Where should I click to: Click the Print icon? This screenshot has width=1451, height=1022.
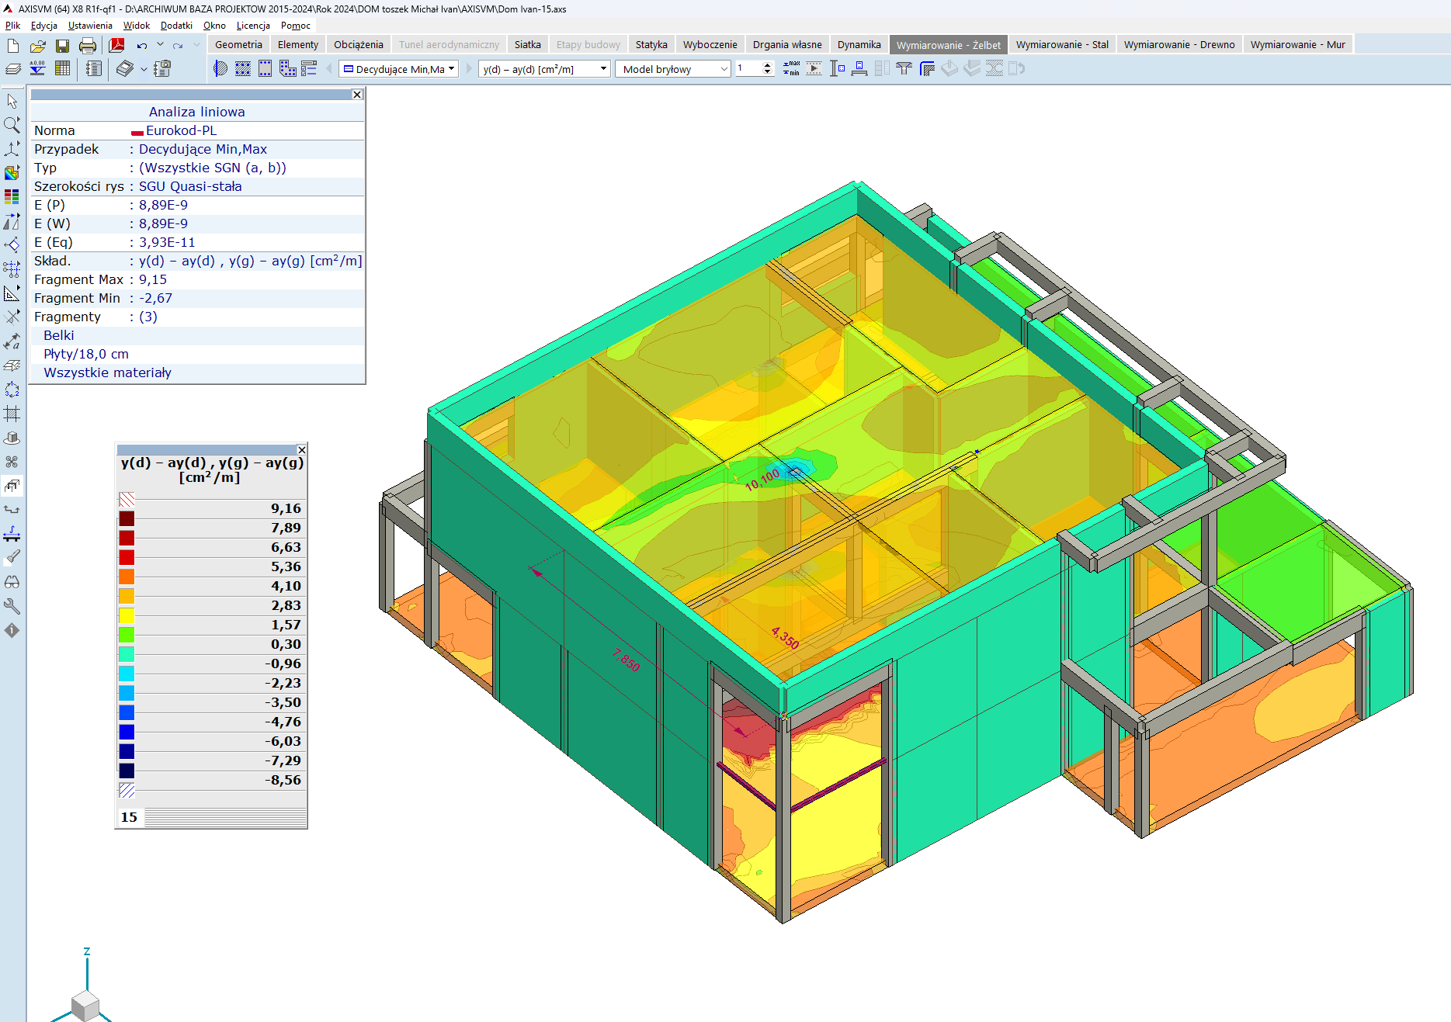88,45
